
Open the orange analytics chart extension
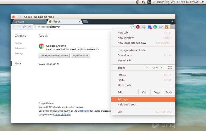coord(167,27)
